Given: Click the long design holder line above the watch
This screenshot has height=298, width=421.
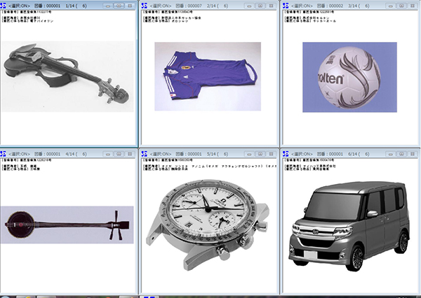Looking at the screenshot, I should coord(210,166).
